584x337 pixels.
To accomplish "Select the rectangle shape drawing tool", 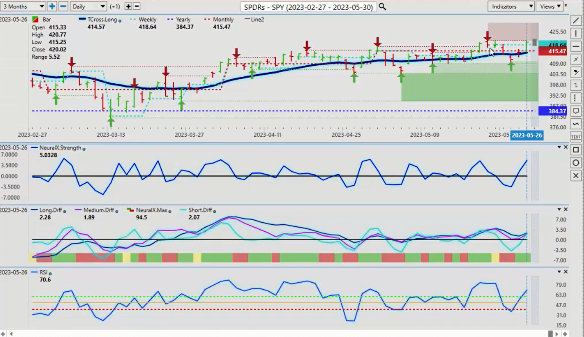I will pos(575,150).
